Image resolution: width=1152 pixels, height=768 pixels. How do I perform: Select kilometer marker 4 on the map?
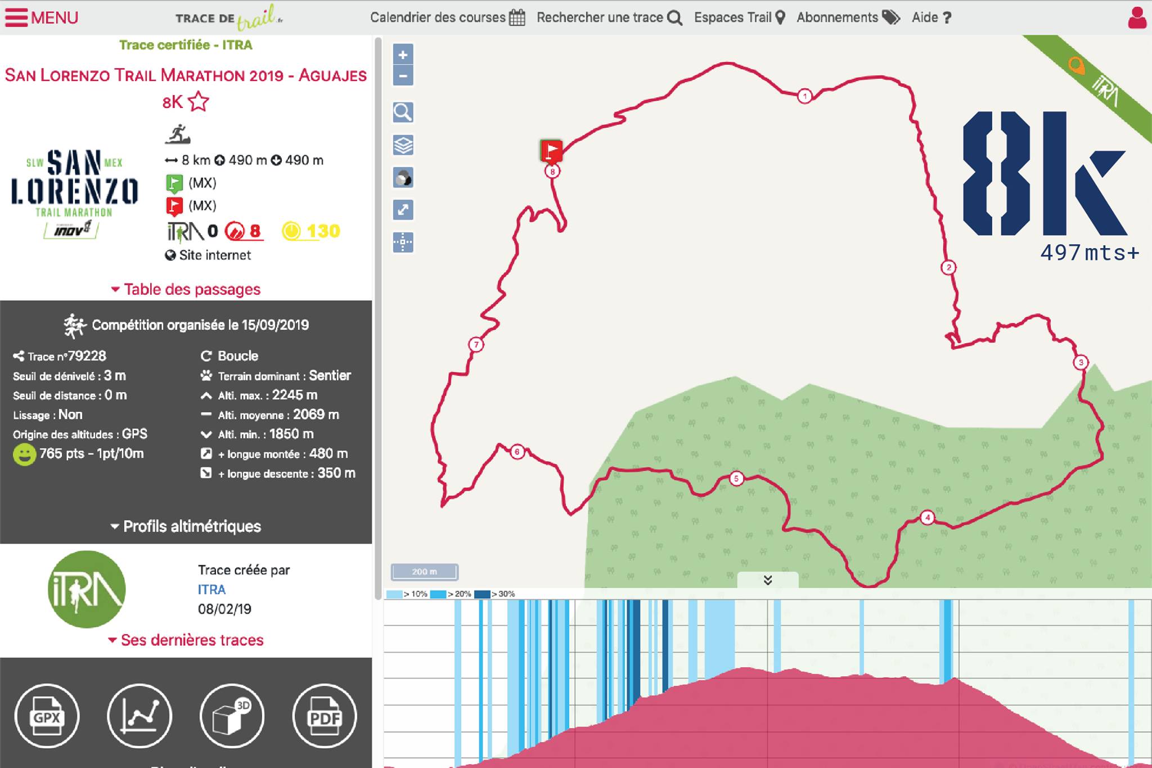[927, 518]
